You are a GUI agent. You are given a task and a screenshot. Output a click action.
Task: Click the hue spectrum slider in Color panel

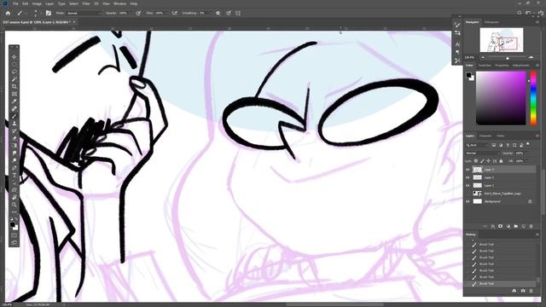[533, 98]
